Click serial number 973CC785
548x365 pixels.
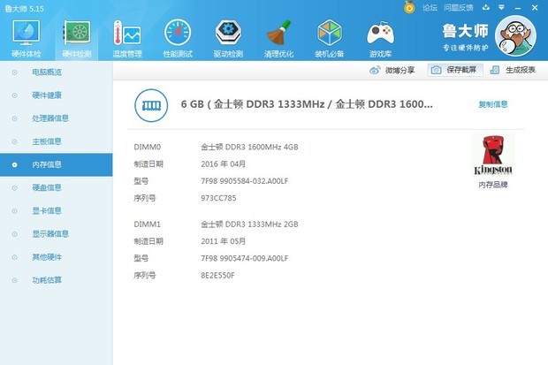pyautogui.click(x=218, y=198)
